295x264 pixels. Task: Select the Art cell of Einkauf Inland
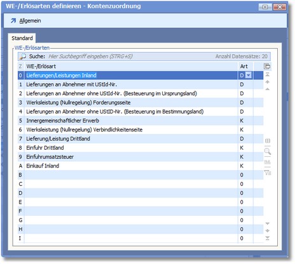[245, 166]
